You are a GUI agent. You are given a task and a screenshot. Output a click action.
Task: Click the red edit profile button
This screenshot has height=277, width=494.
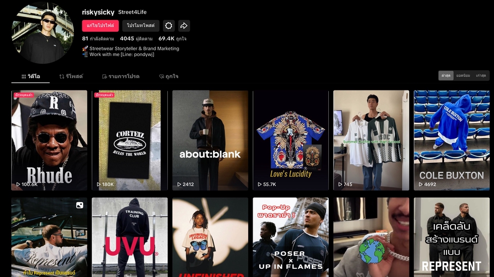(x=100, y=26)
